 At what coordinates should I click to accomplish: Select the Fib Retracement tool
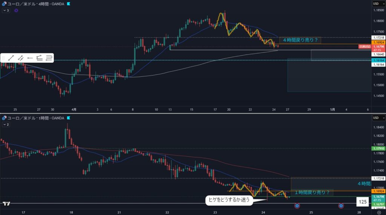click(40, 58)
